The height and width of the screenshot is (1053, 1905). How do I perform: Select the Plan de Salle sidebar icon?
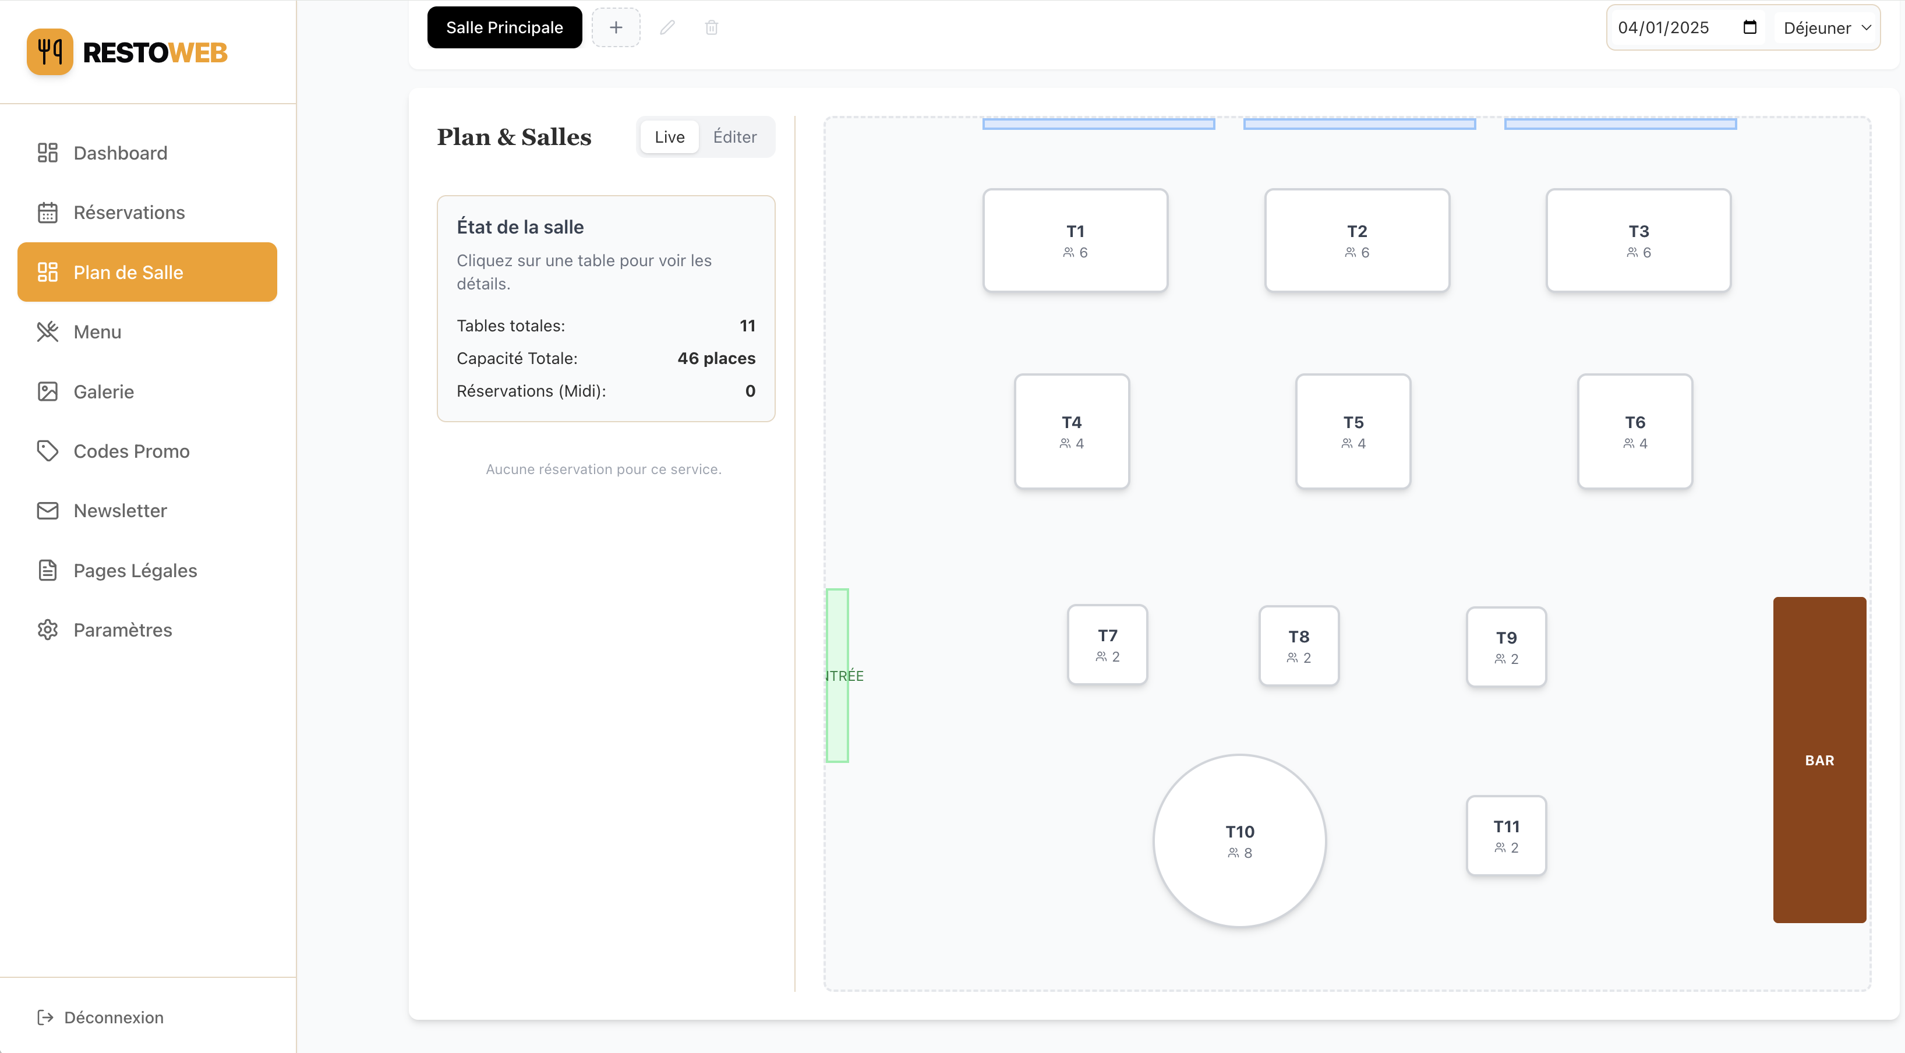click(x=47, y=272)
